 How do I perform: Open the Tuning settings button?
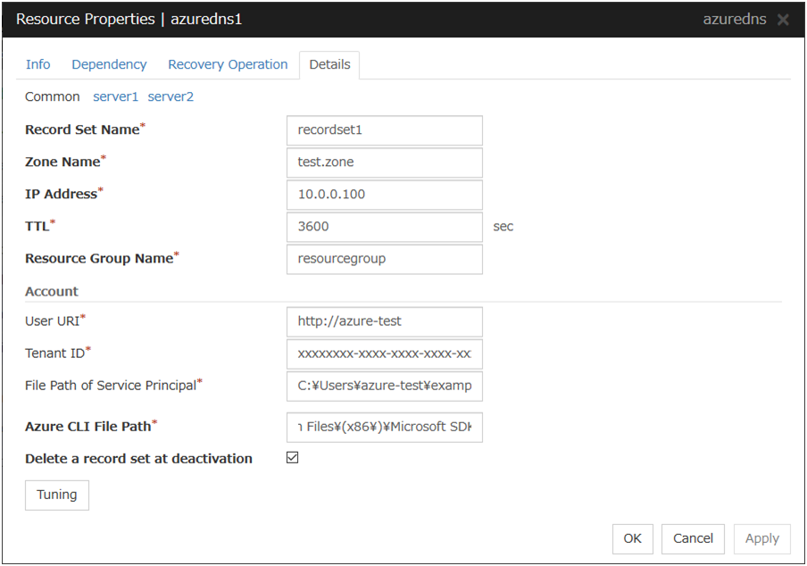click(x=57, y=495)
